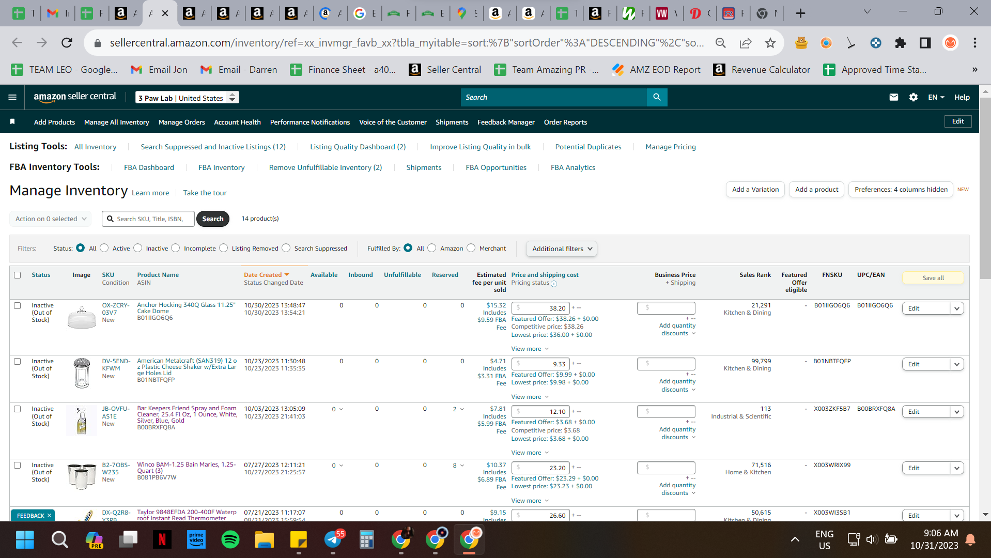The image size is (991, 558).
Task: Open Edit dropdown arrow for Cake Dome row
Action: (957, 308)
